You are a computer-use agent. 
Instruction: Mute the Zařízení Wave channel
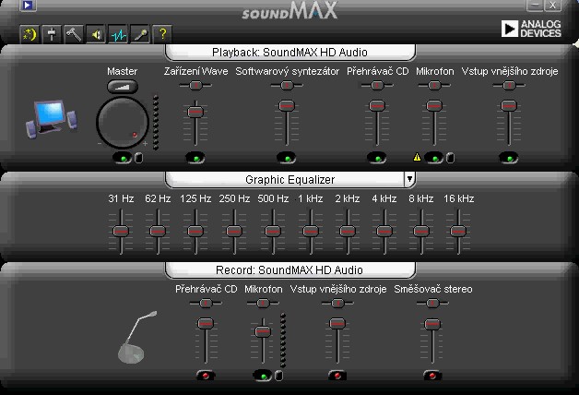point(195,159)
